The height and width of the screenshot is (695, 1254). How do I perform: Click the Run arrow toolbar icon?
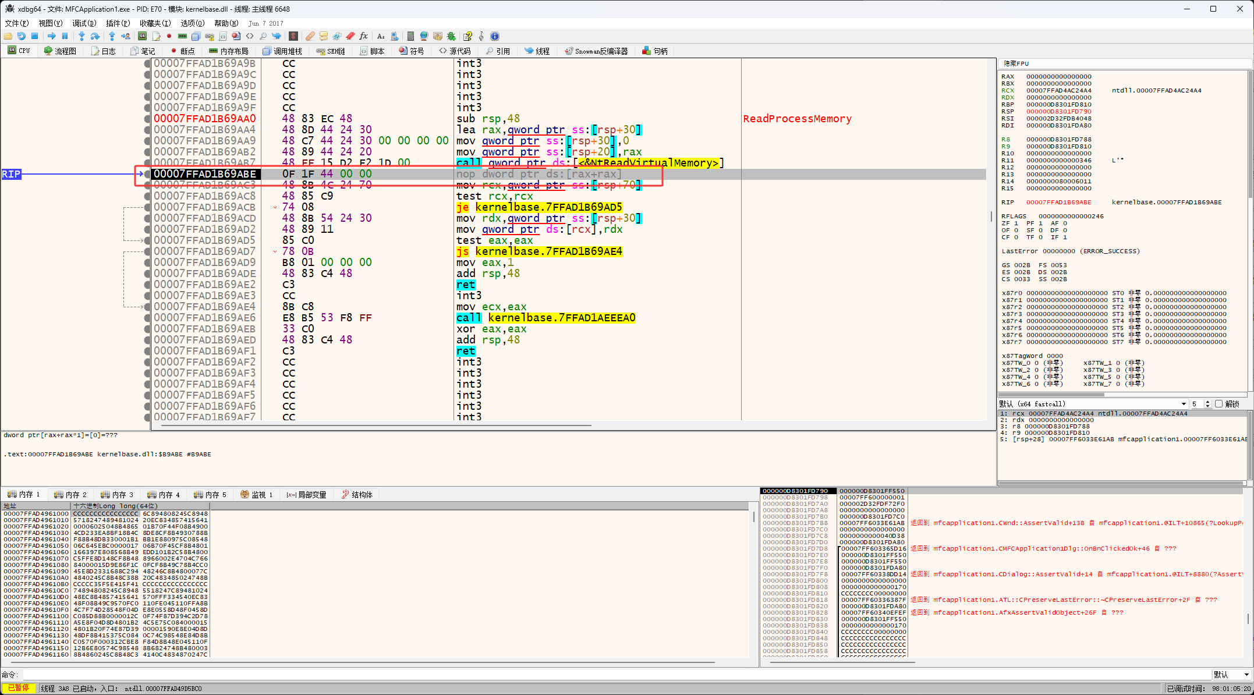click(x=51, y=36)
